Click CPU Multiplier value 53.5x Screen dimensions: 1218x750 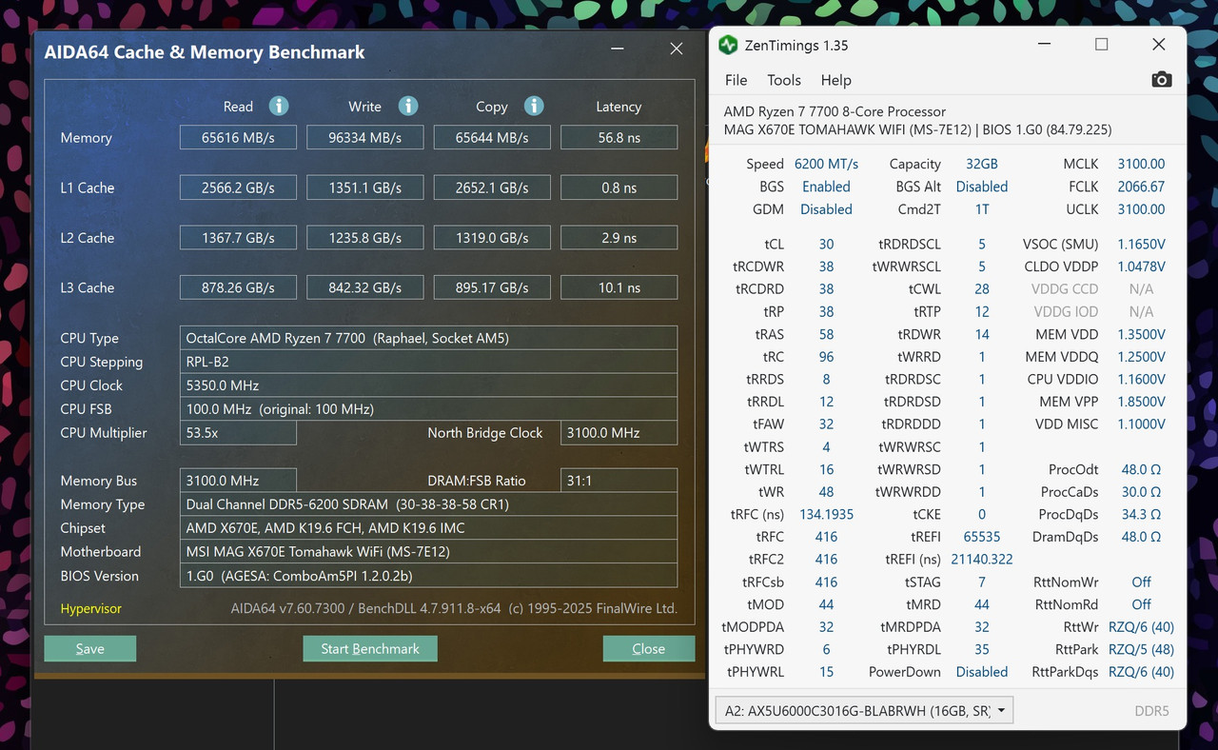238,432
